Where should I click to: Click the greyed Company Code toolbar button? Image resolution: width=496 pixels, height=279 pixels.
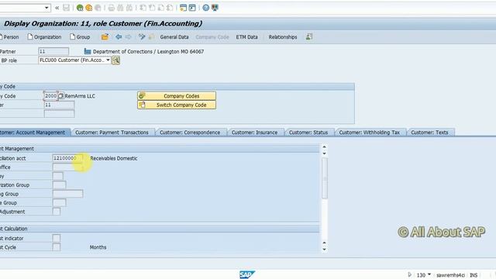pyautogui.click(x=212, y=37)
